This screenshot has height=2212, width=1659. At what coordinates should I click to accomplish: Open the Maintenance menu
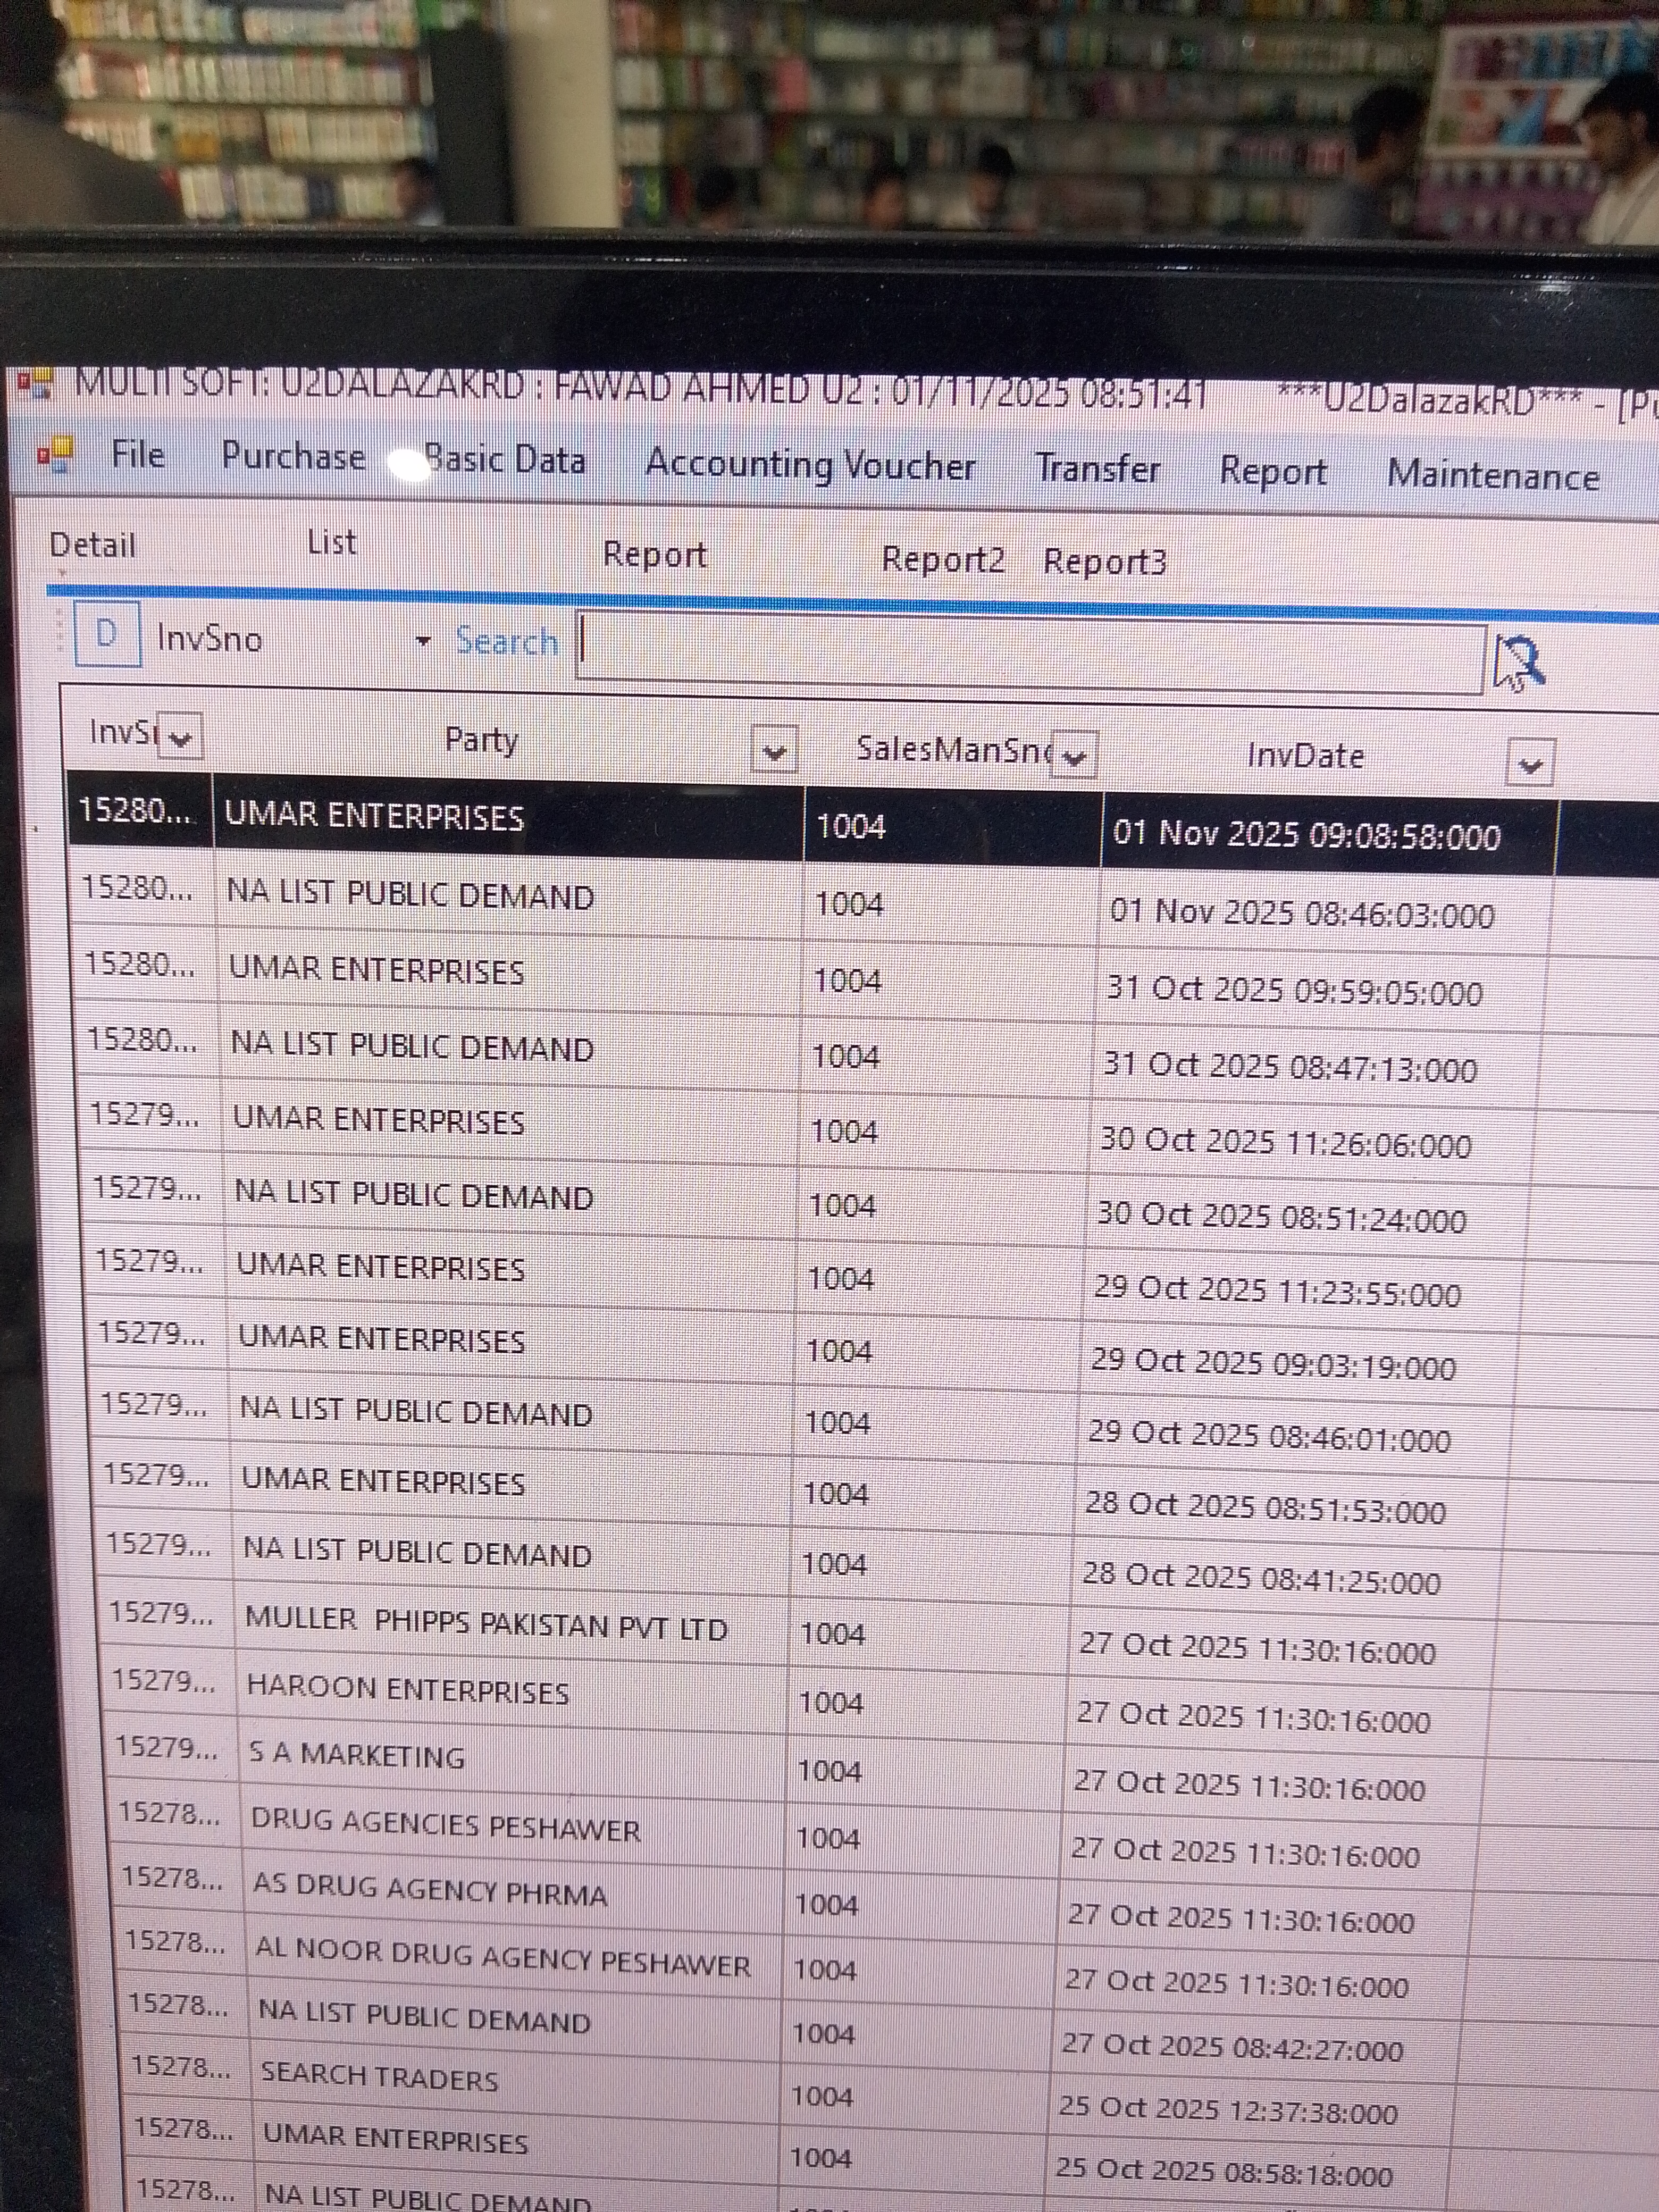pos(1492,475)
